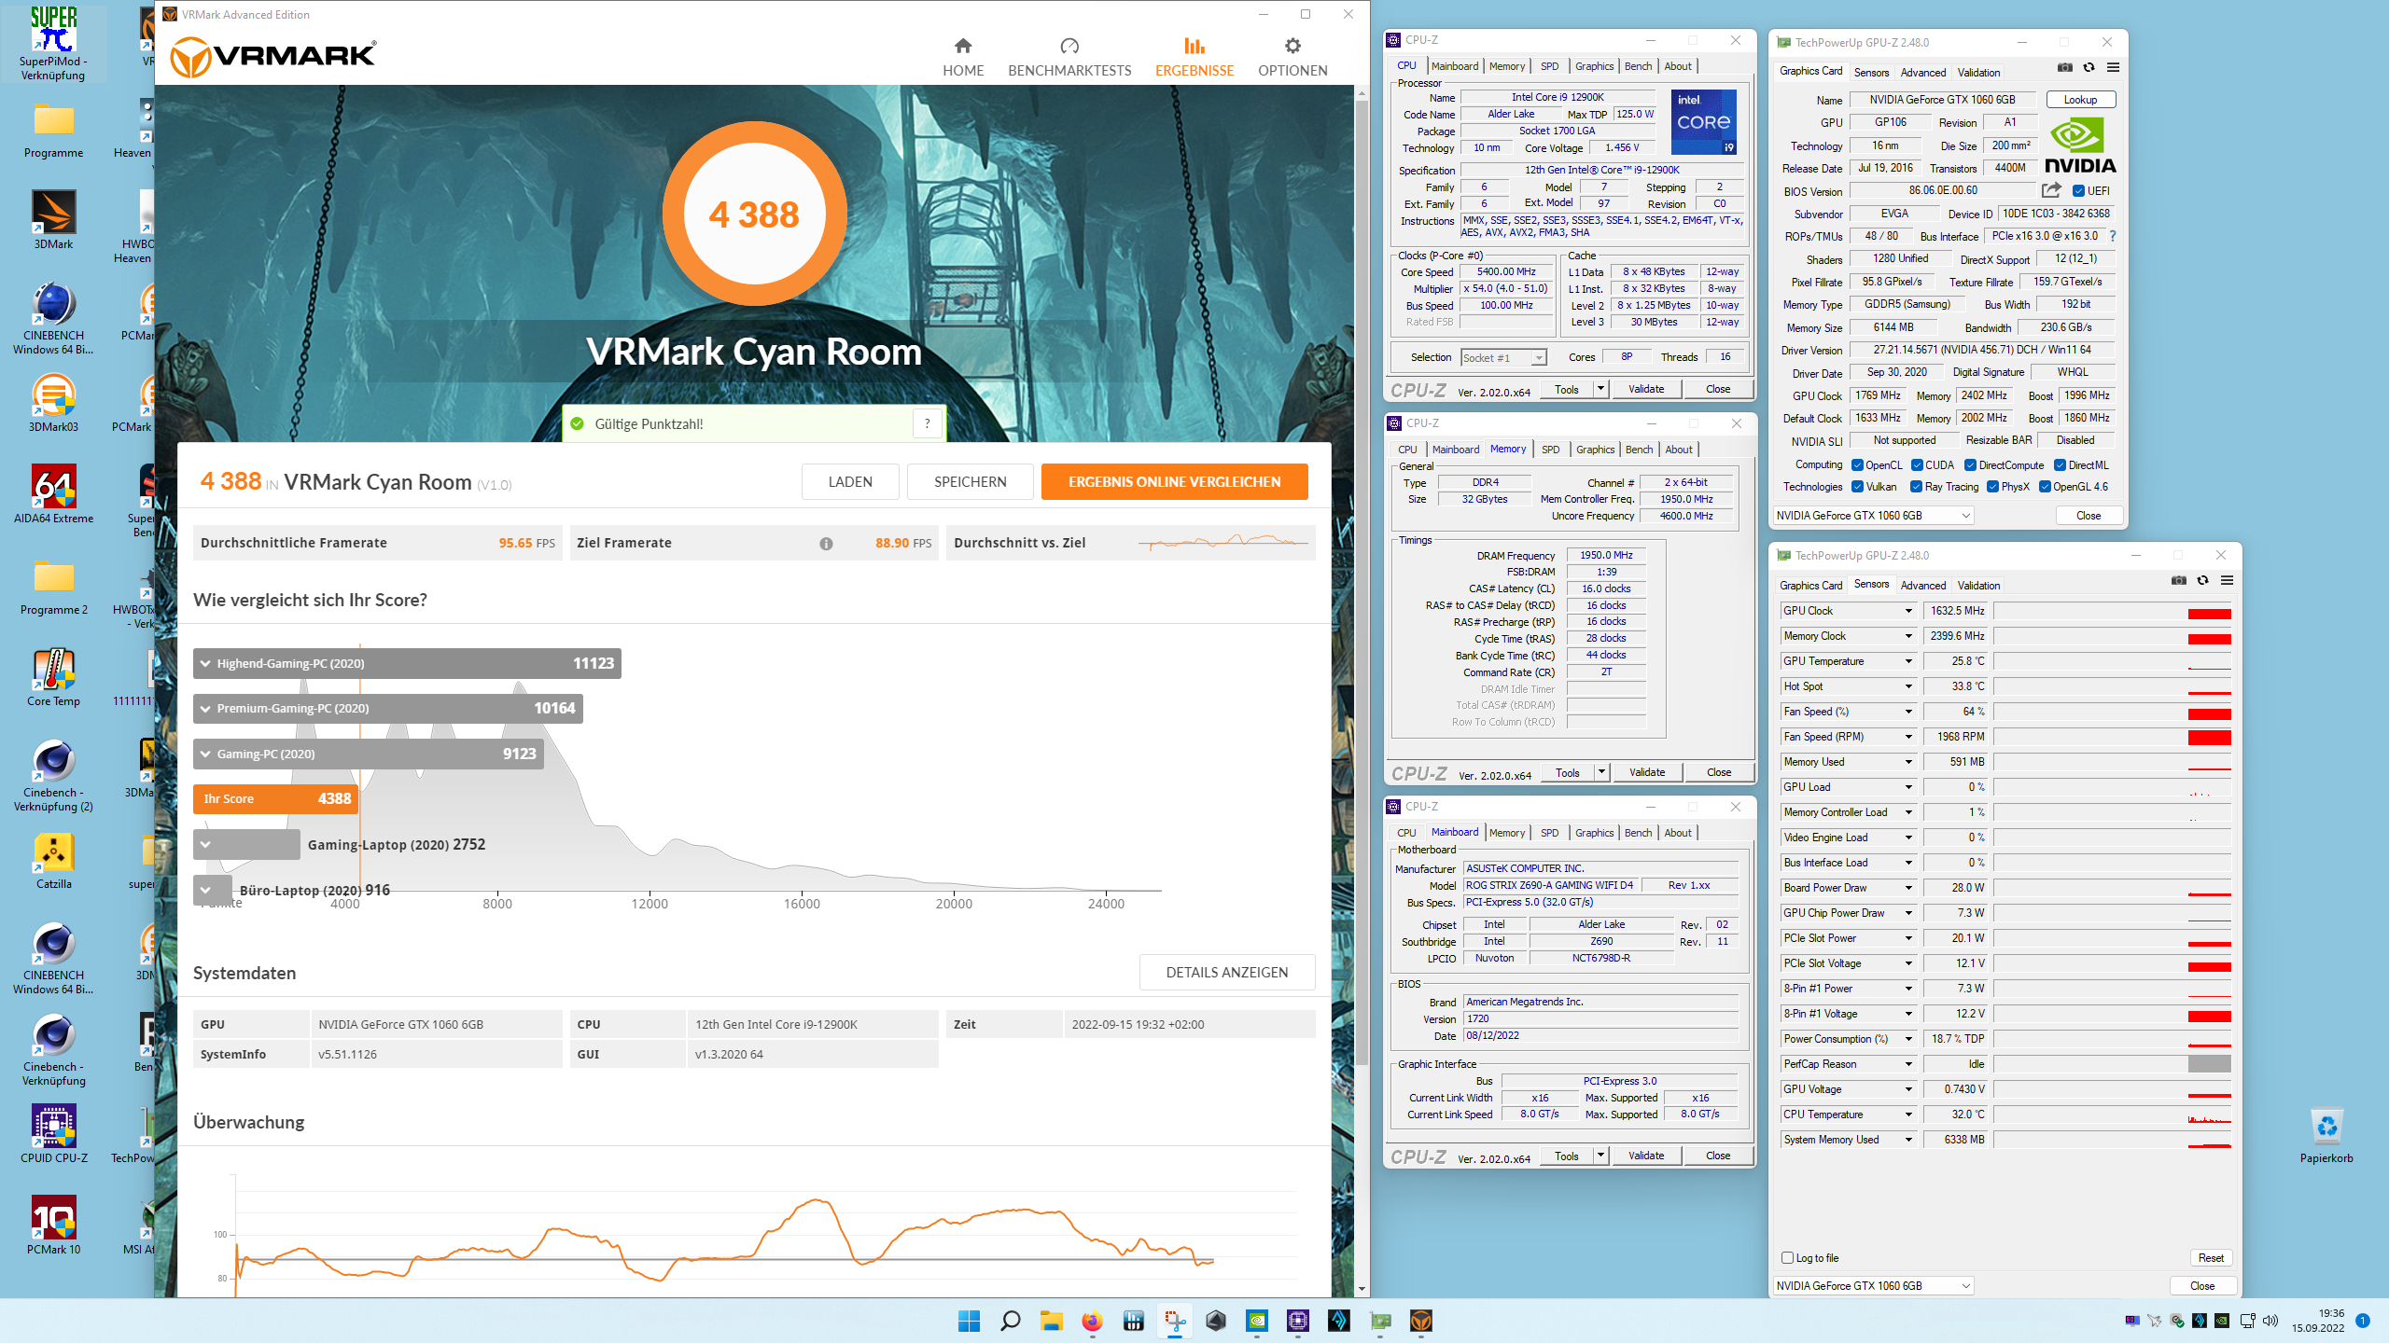Click Firefox icon on taskbar
Screen dimensions: 2389x1343
click(x=1092, y=1321)
